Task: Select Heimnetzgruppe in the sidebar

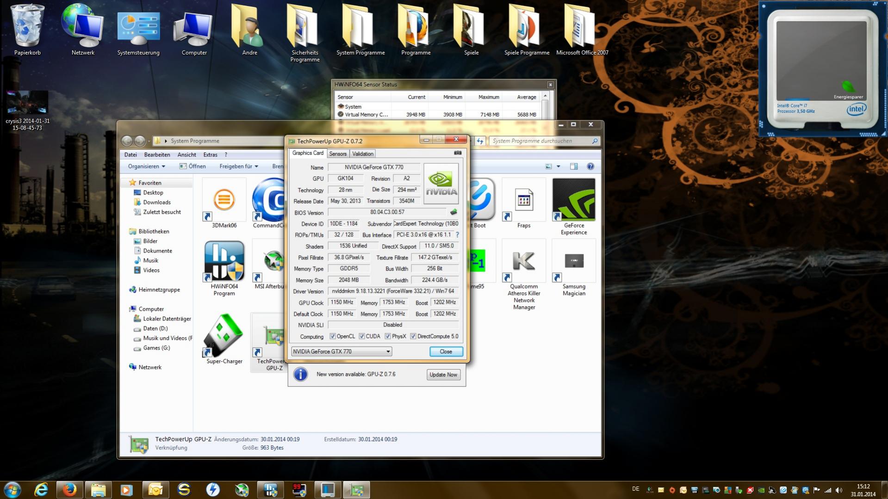Action: [159, 290]
